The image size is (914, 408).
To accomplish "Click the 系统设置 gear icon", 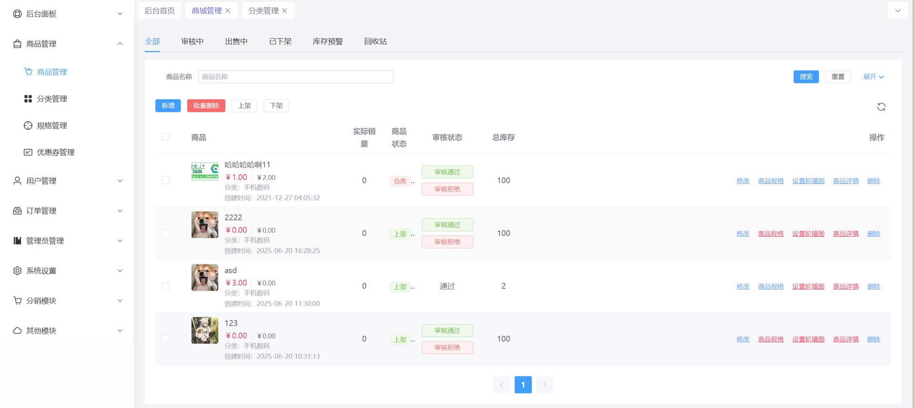I will pyautogui.click(x=18, y=271).
